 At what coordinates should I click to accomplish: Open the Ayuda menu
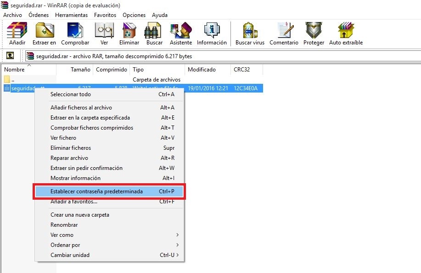(160, 15)
